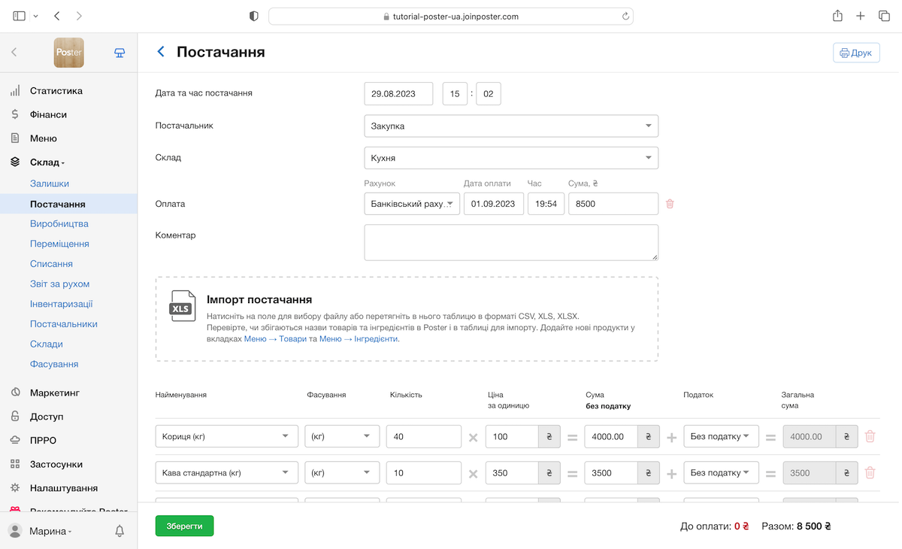Open Фінанси dollar icon
This screenshot has height=549, width=902.
[15, 114]
